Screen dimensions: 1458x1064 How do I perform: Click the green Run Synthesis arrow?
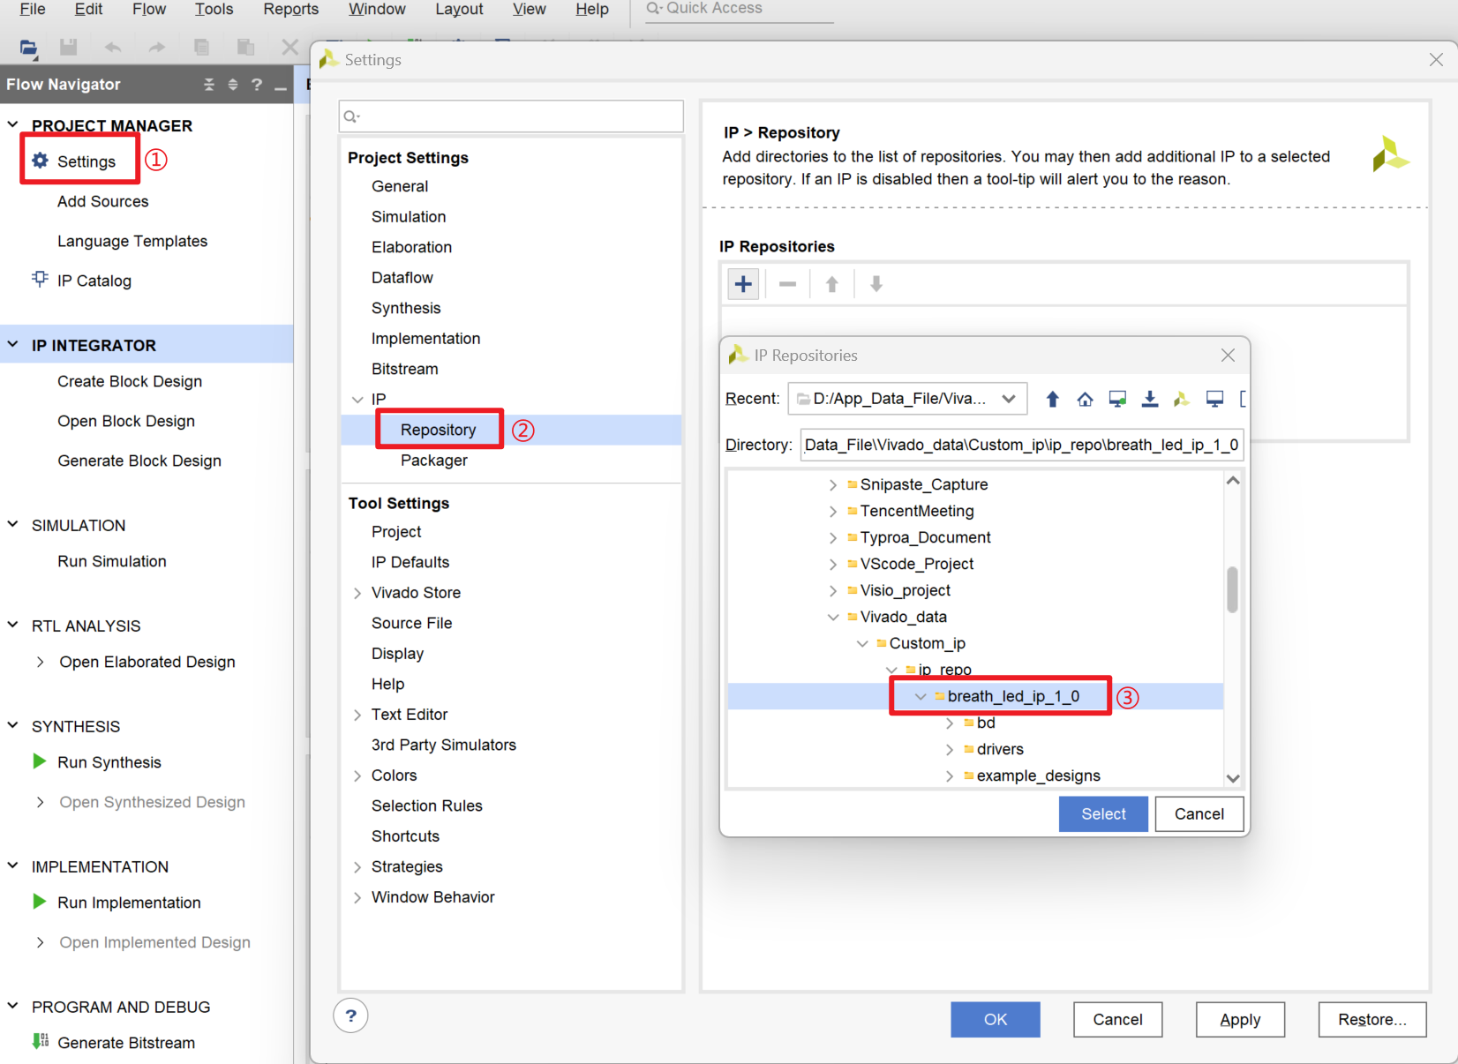coord(39,761)
